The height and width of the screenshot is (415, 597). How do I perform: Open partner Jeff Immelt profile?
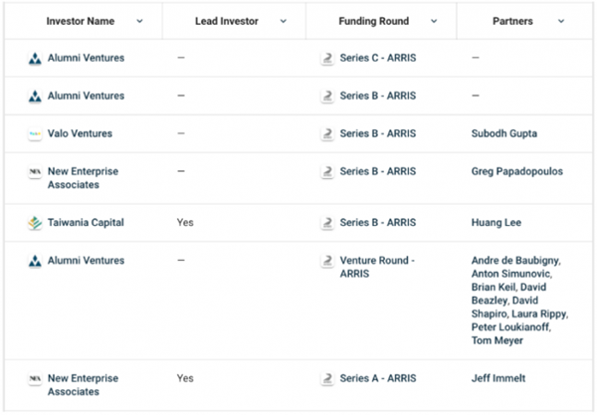click(498, 379)
